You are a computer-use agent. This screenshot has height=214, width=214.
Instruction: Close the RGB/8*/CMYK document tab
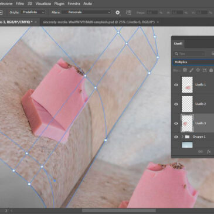click(36, 22)
